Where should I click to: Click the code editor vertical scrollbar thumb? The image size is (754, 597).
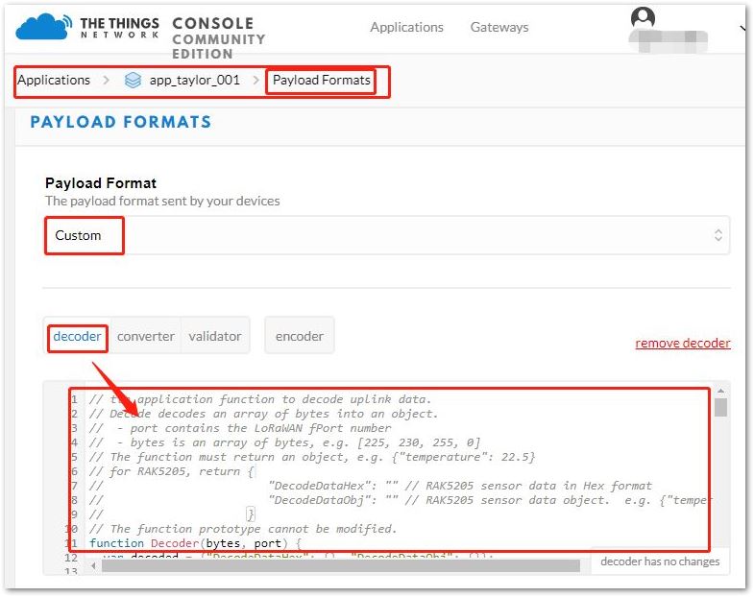click(720, 407)
